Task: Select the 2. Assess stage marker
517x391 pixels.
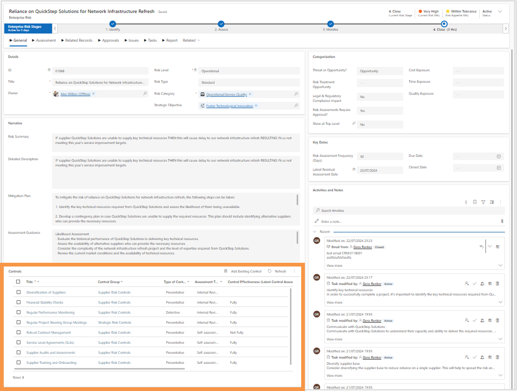Action: (x=221, y=24)
